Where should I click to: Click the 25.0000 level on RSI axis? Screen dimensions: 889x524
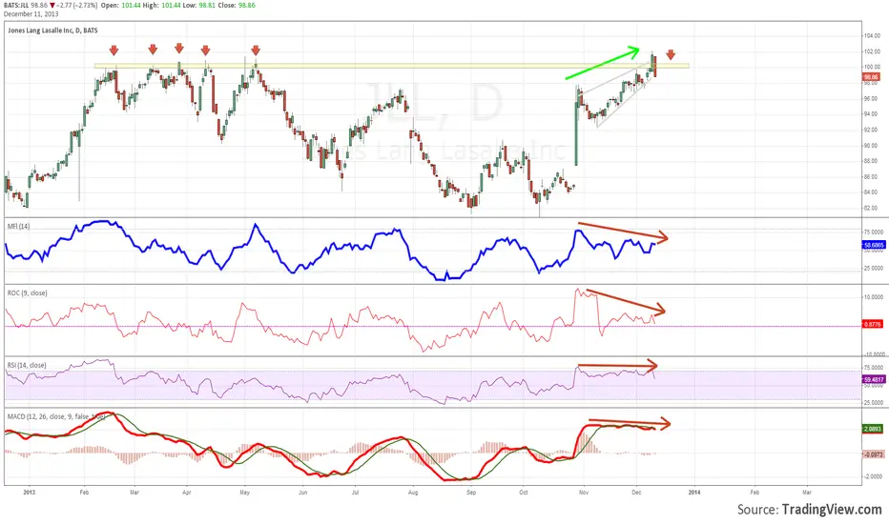pyautogui.click(x=873, y=403)
